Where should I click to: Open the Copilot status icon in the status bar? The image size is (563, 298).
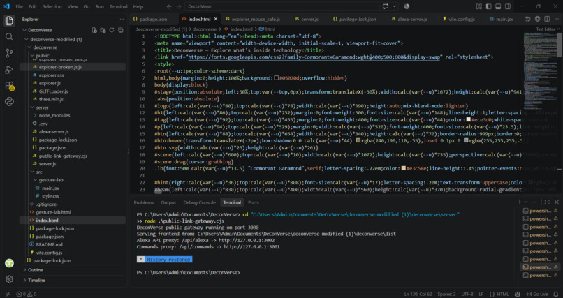coord(518,294)
